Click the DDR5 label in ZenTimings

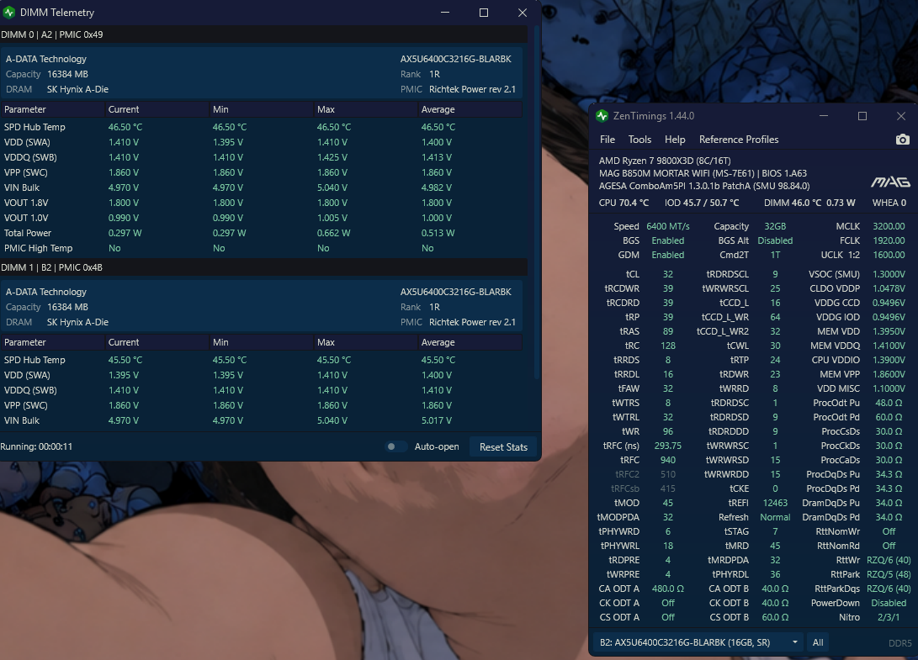[899, 643]
